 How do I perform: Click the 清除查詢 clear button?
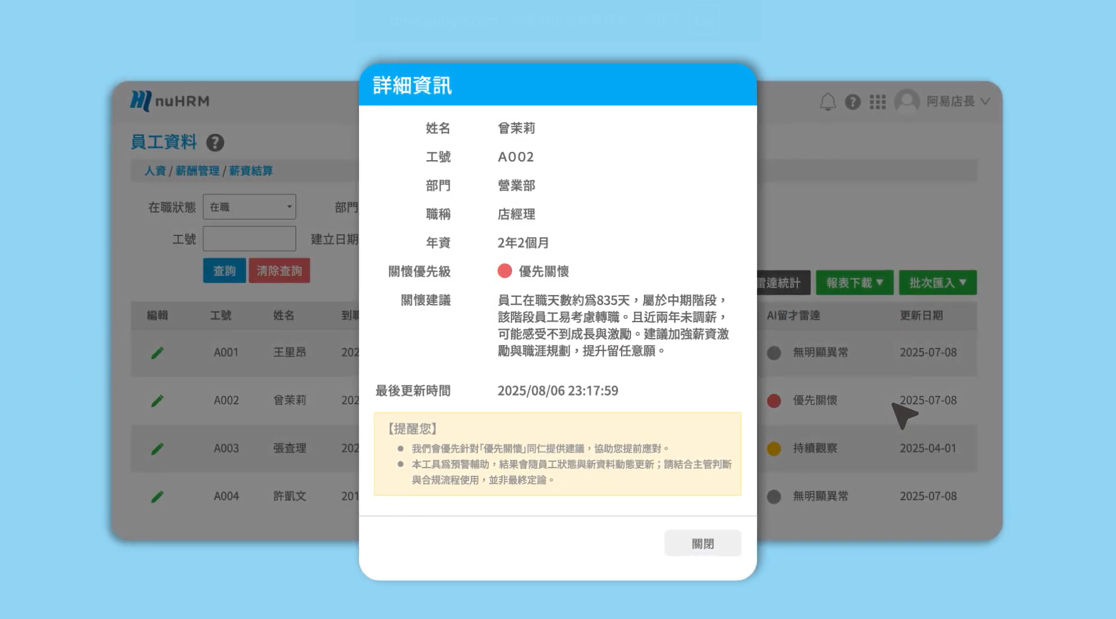279,270
